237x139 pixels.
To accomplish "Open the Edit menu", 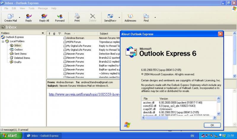I will pos(14,8).
